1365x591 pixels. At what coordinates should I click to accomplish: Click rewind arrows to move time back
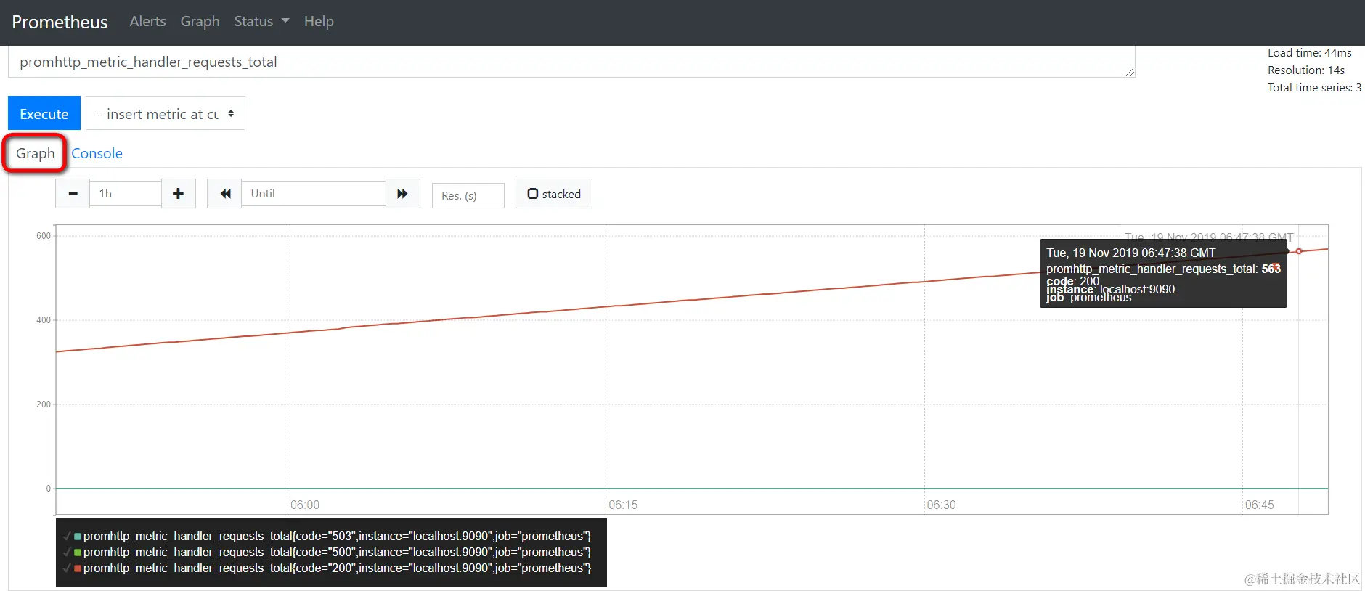[x=225, y=194]
